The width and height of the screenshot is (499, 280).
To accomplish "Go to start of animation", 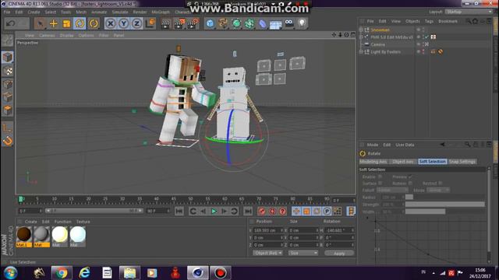I will click(x=179, y=211).
